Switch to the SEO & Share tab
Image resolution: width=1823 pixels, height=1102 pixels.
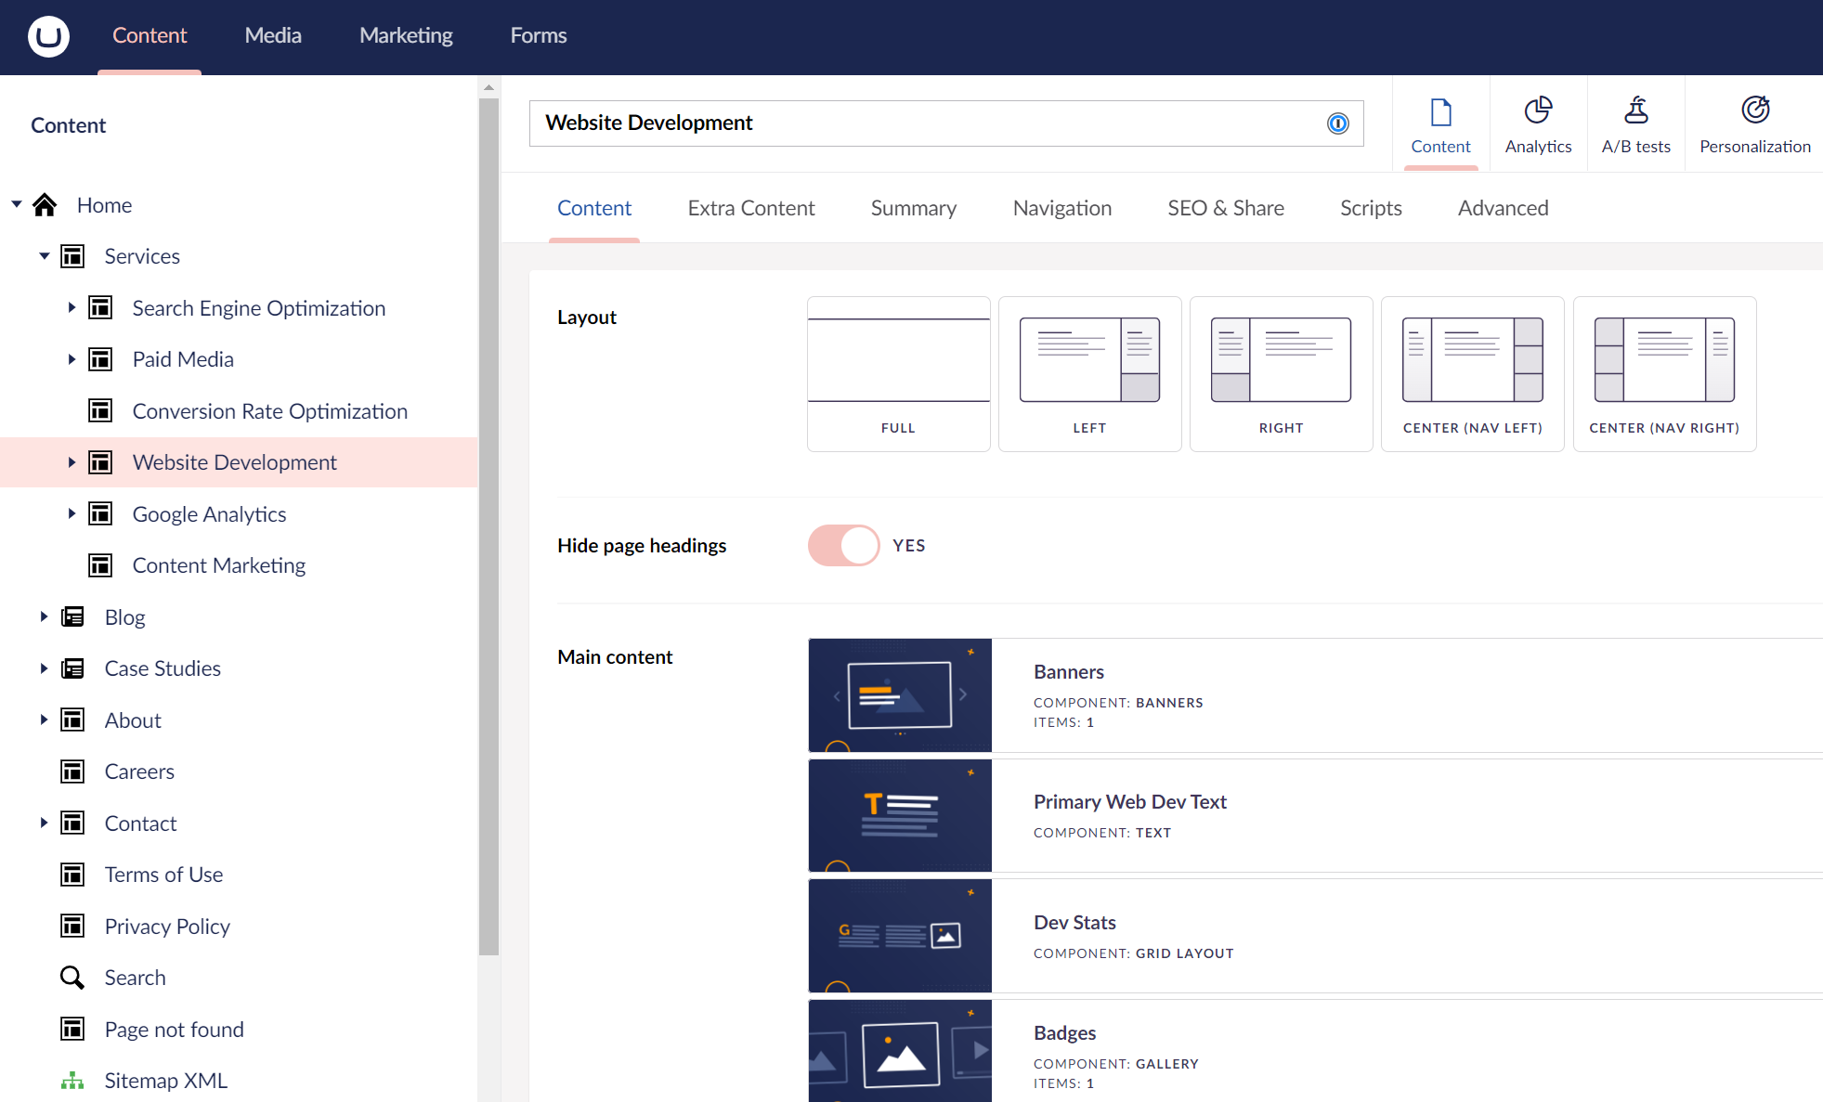pos(1225,208)
